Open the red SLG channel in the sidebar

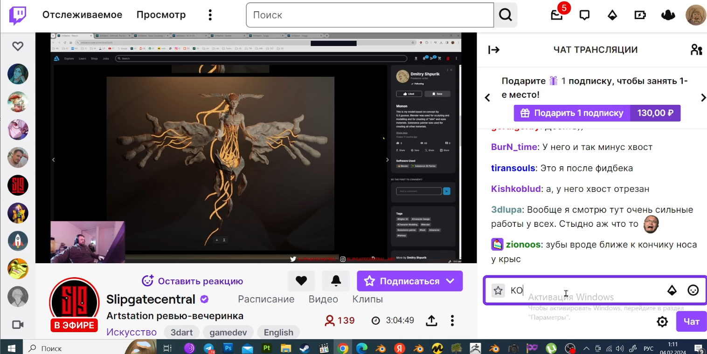tap(18, 185)
